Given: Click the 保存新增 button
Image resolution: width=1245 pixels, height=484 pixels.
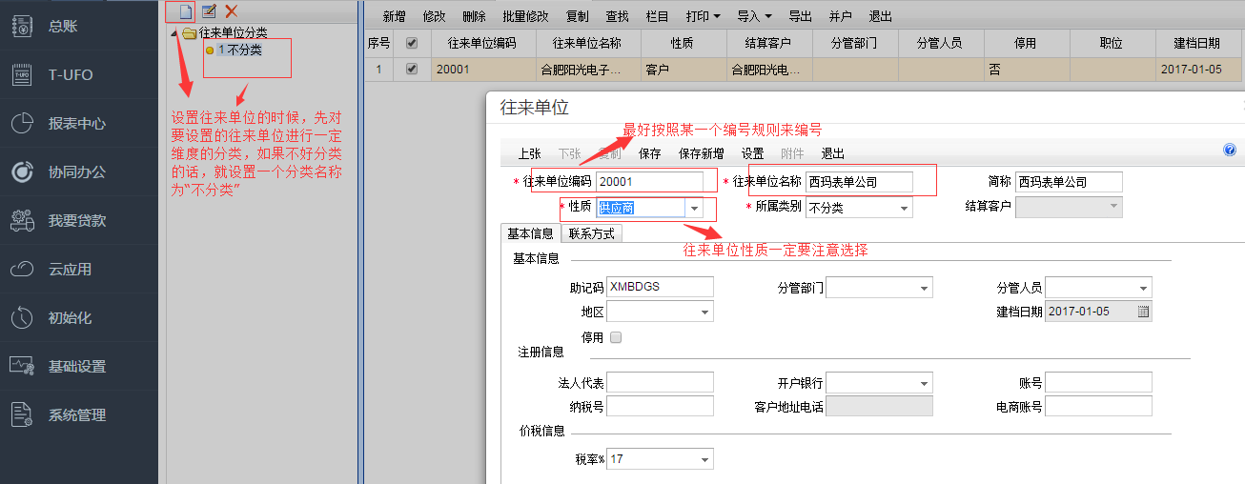Looking at the screenshot, I should coord(701,153).
